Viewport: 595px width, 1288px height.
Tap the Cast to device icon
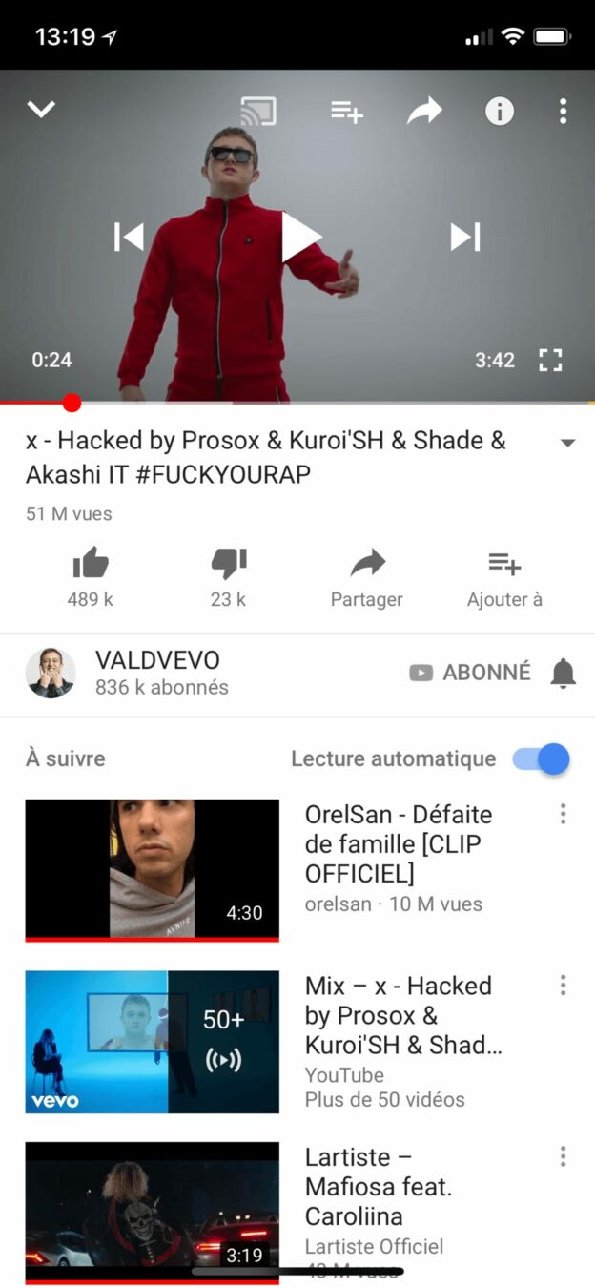tap(257, 112)
